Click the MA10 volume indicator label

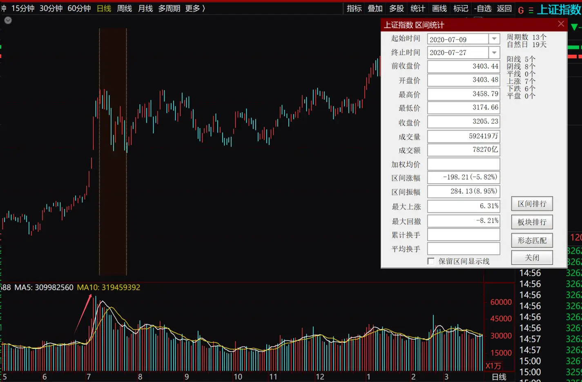pyautogui.click(x=109, y=287)
